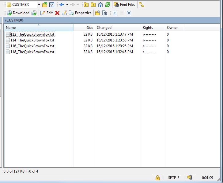Click the SFTP-3 protocol indicator
This screenshot has width=223, height=183.
[x=174, y=178]
